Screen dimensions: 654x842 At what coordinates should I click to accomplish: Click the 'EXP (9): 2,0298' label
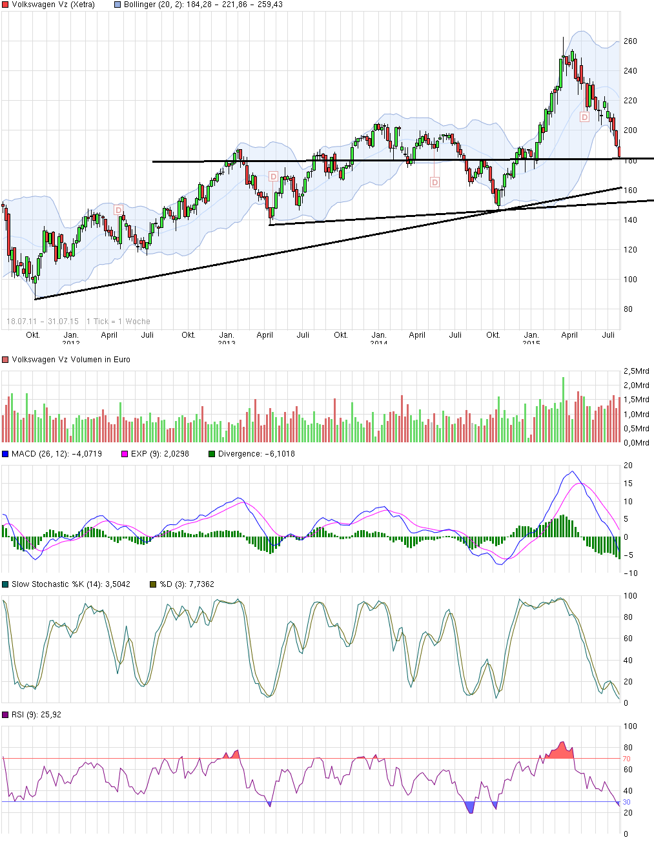(160, 454)
